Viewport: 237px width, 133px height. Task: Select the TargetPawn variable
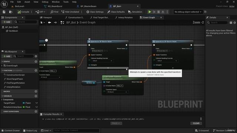point(9,103)
